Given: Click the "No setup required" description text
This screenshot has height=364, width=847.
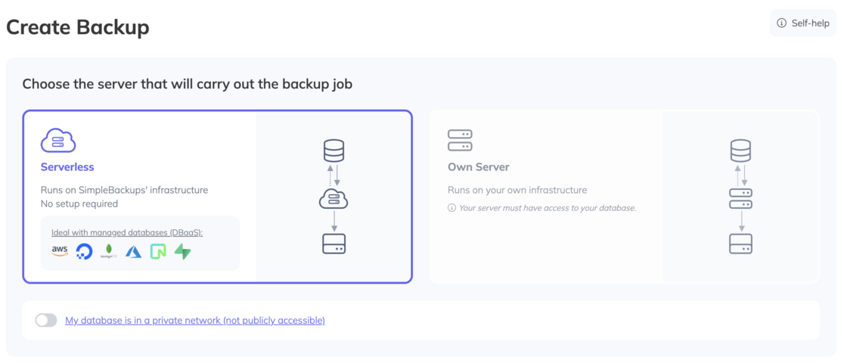Looking at the screenshot, I should click(79, 204).
